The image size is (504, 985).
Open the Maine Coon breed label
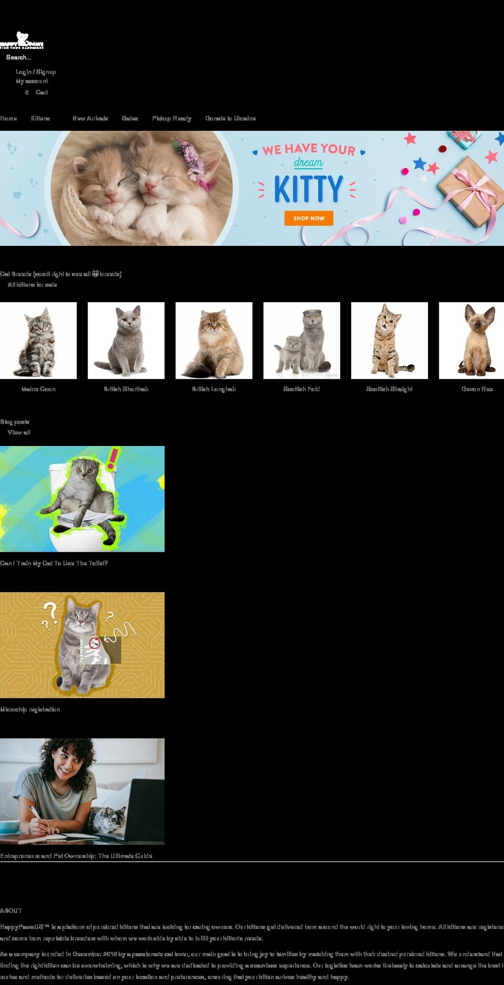click(x=38, y=389)
